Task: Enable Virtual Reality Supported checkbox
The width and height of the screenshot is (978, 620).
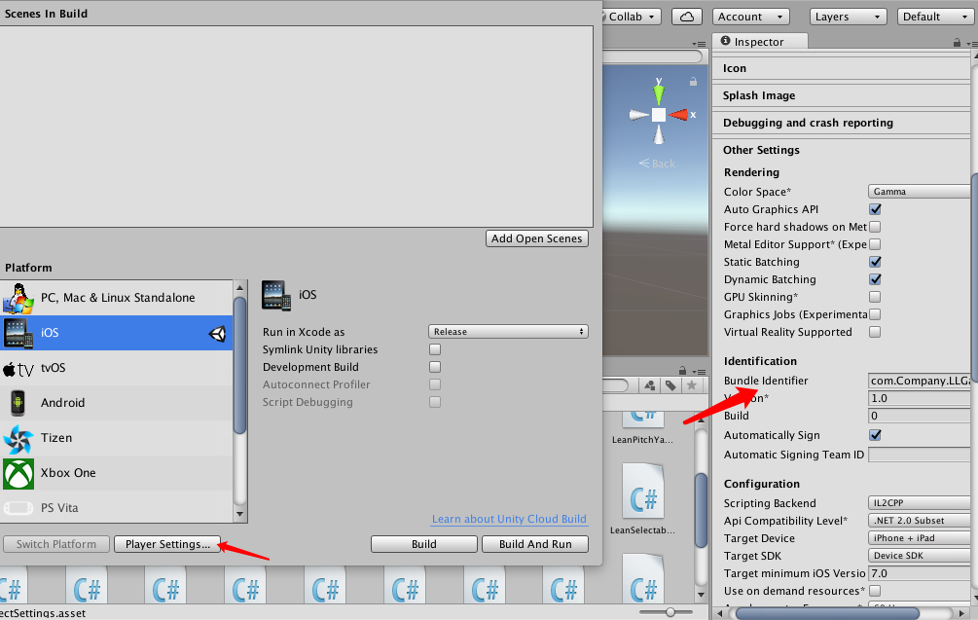Action: coord(875,333)
